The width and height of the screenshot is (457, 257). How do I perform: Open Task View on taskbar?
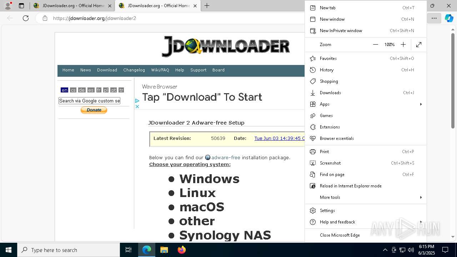(x=129, y=250)
